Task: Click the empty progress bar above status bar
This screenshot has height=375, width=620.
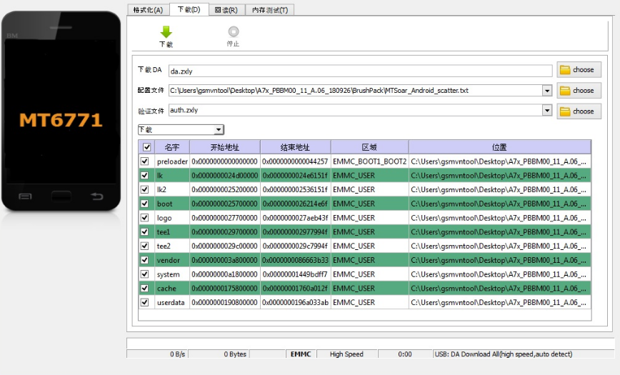Action: click(371, 343)
